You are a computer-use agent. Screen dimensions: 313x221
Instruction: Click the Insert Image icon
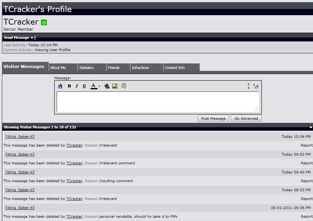click(x=115, y=86)
